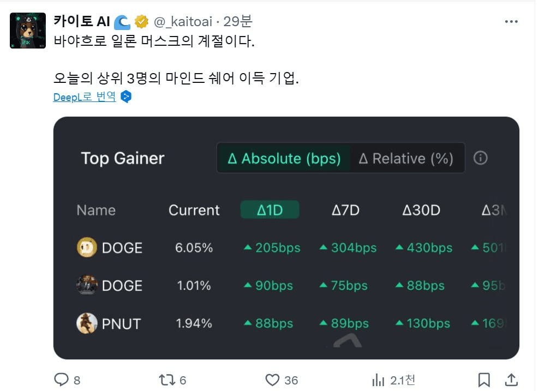Switch to Δ Relative (%) toggle
Viewport: 539px width, 391px height.
pyautogui.click(x=406, y=158)
